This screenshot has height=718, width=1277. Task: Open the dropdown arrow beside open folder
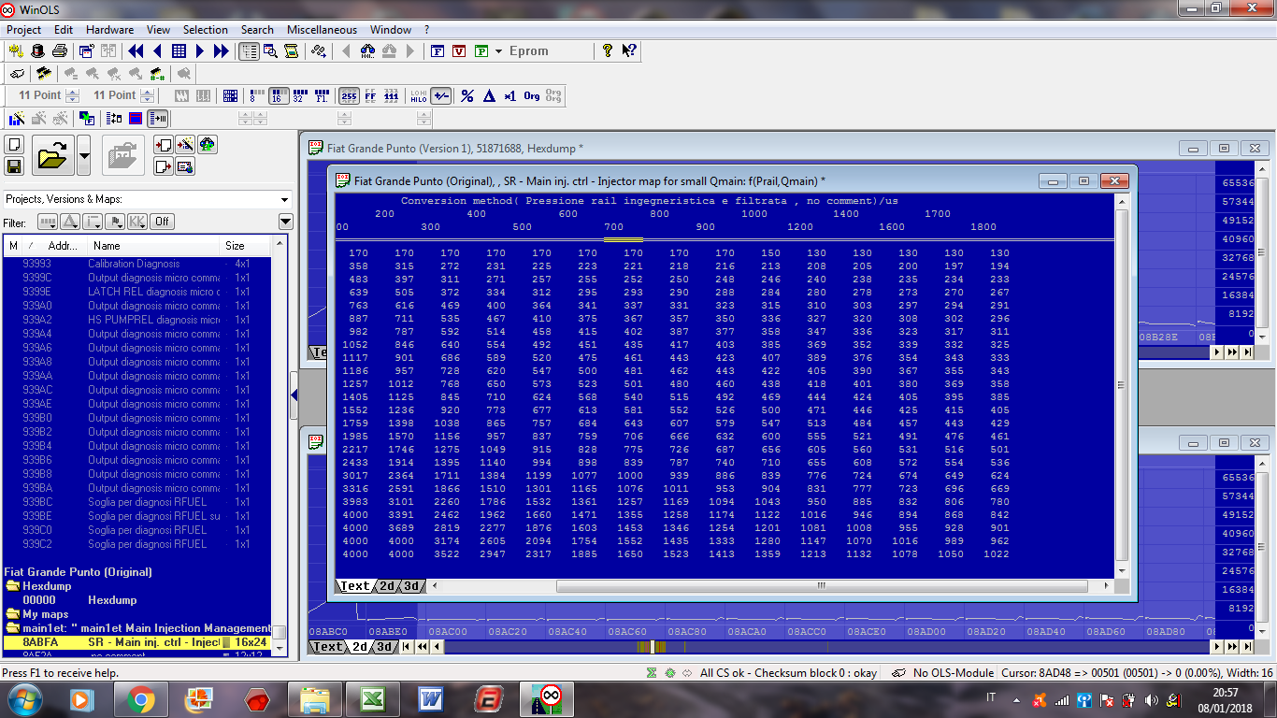point(84,155)
